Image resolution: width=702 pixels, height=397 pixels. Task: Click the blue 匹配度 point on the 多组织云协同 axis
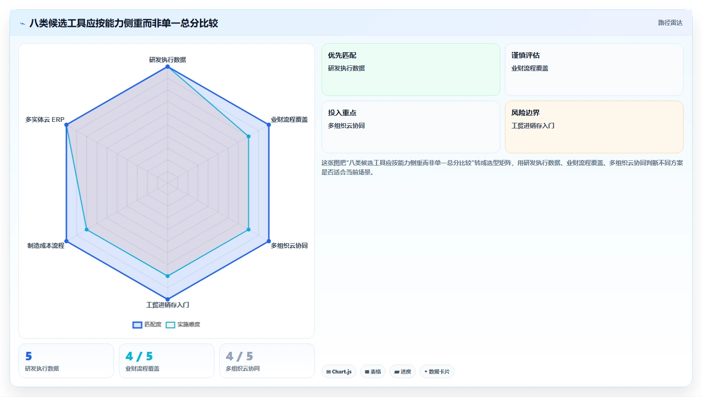point(269,241)
